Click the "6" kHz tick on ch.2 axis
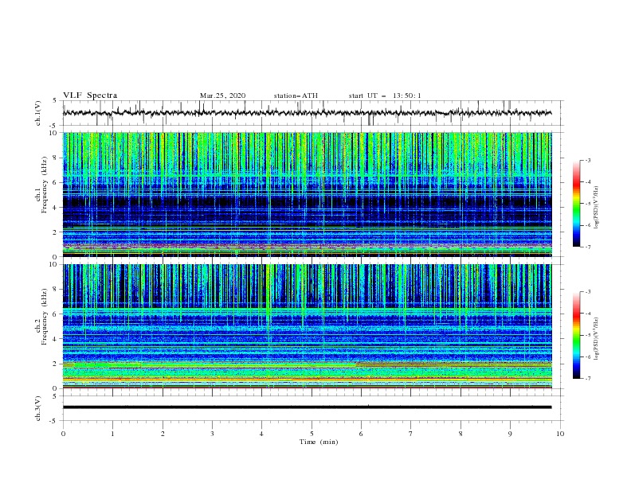The image size is (631, 487). pos(55,314)
